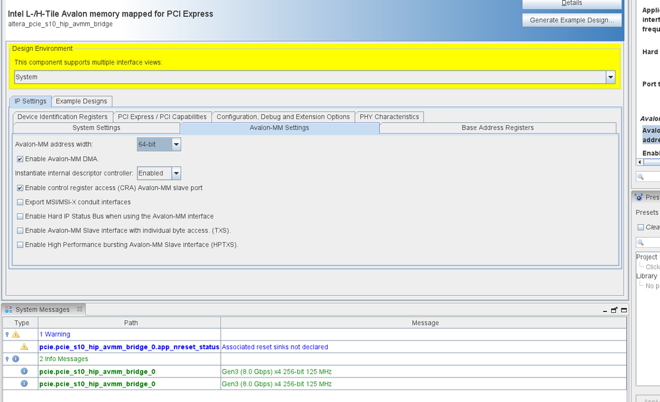Open the Design Environment System dropdown

(x=610, y=77)
